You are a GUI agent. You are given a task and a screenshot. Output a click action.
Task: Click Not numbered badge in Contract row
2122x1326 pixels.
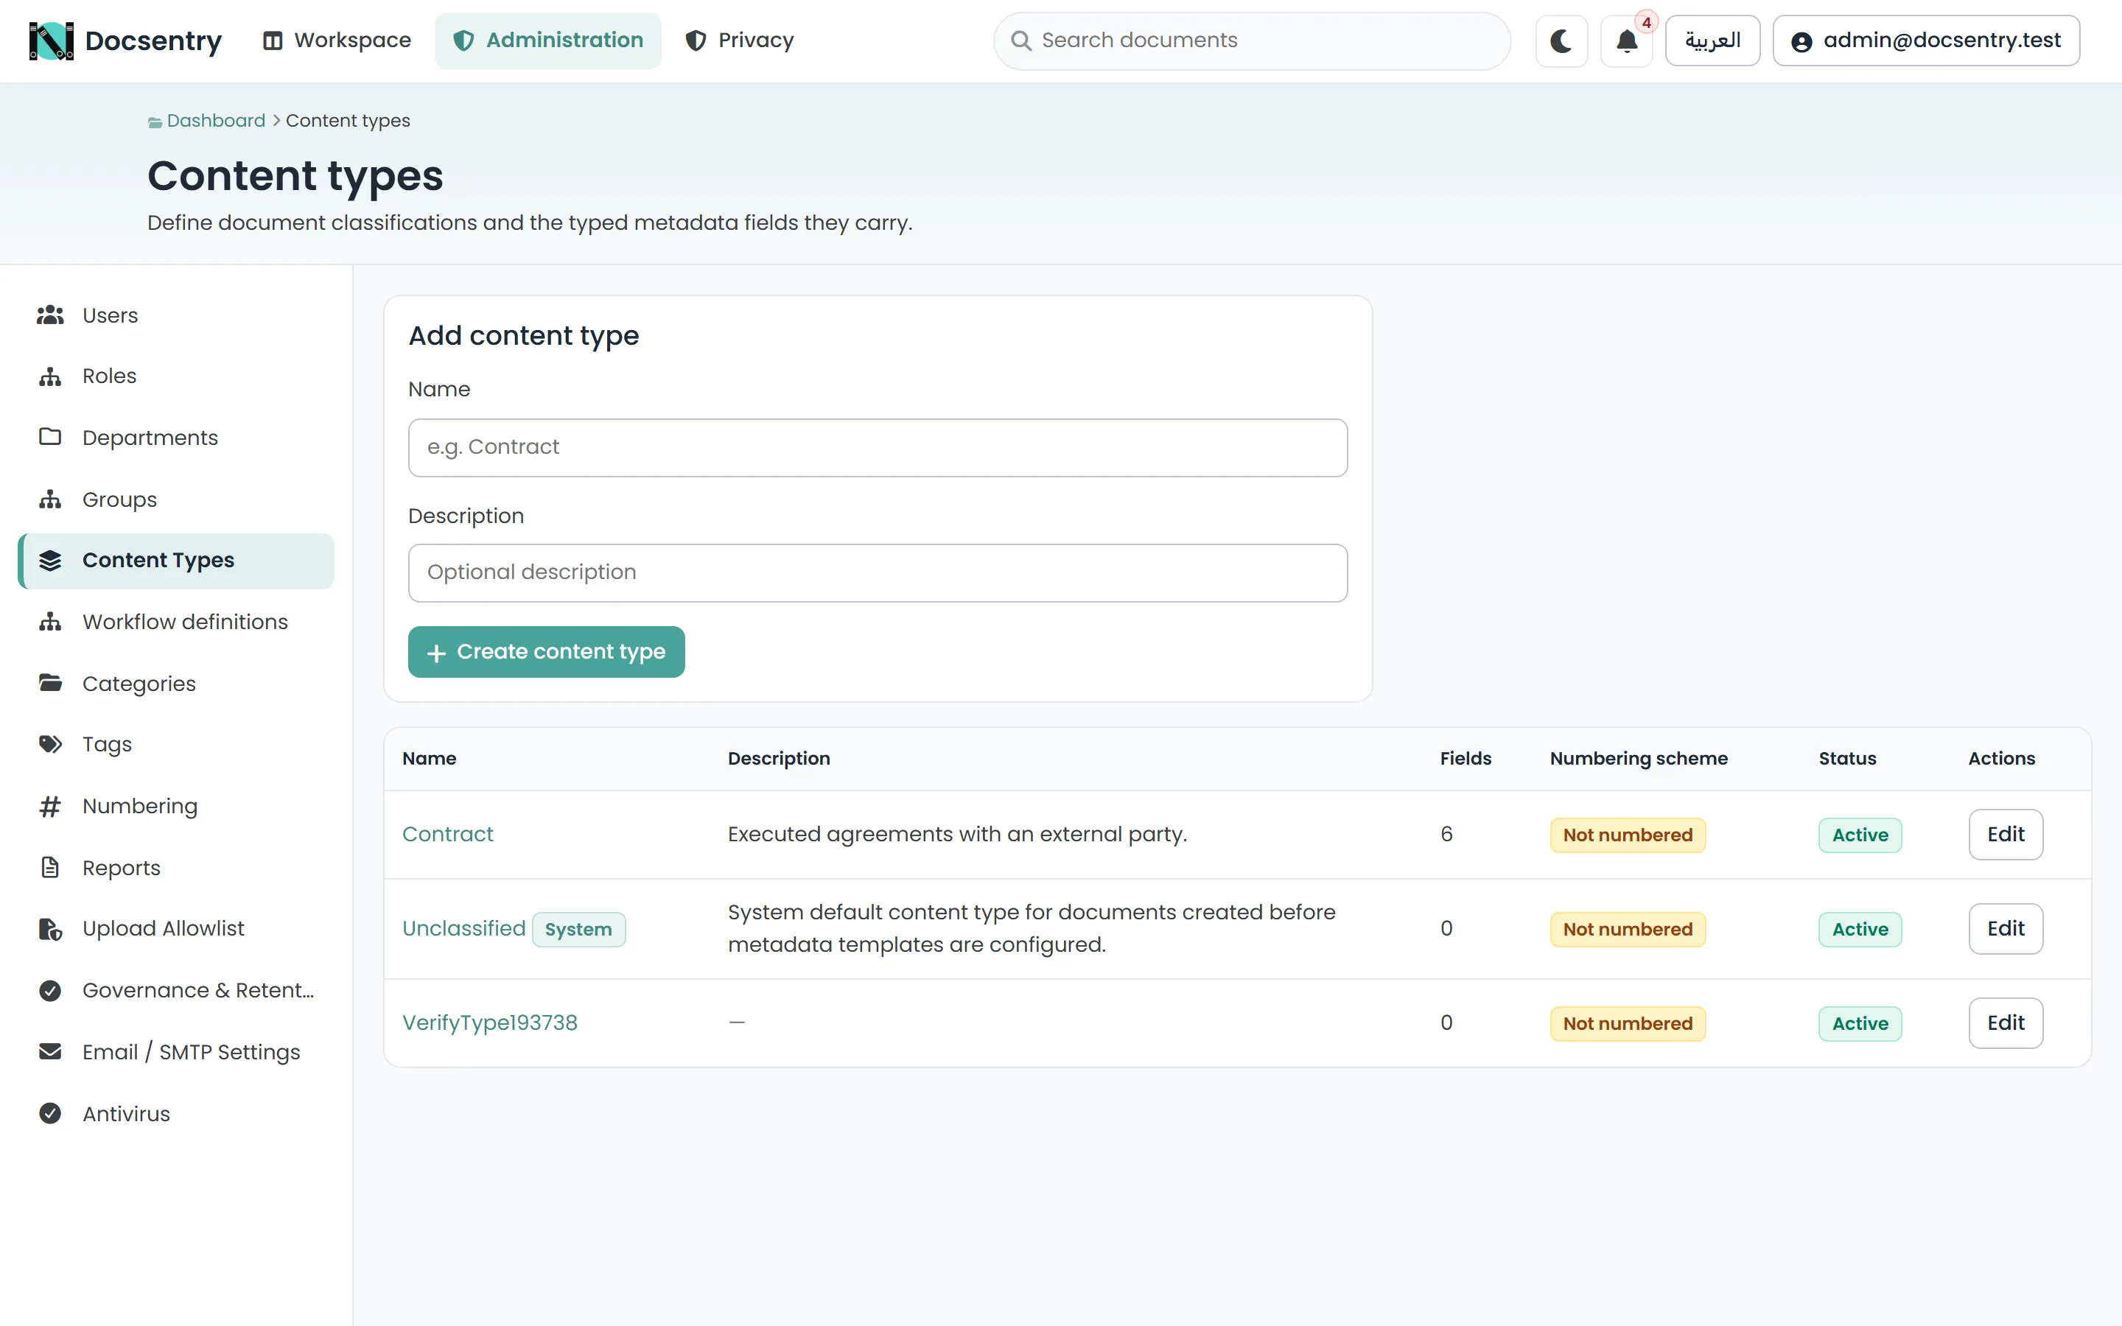click(x=1628, y=835)
